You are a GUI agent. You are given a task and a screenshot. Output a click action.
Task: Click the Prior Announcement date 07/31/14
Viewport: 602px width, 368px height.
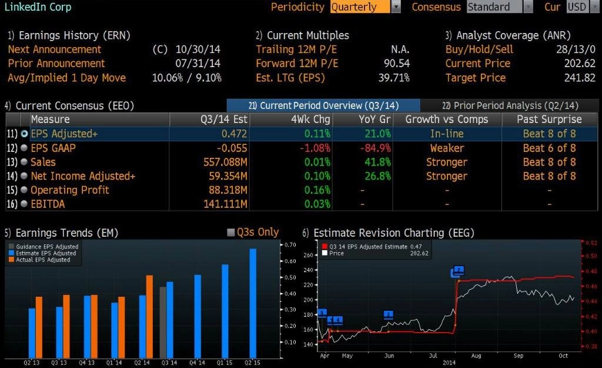pos(198,64)
